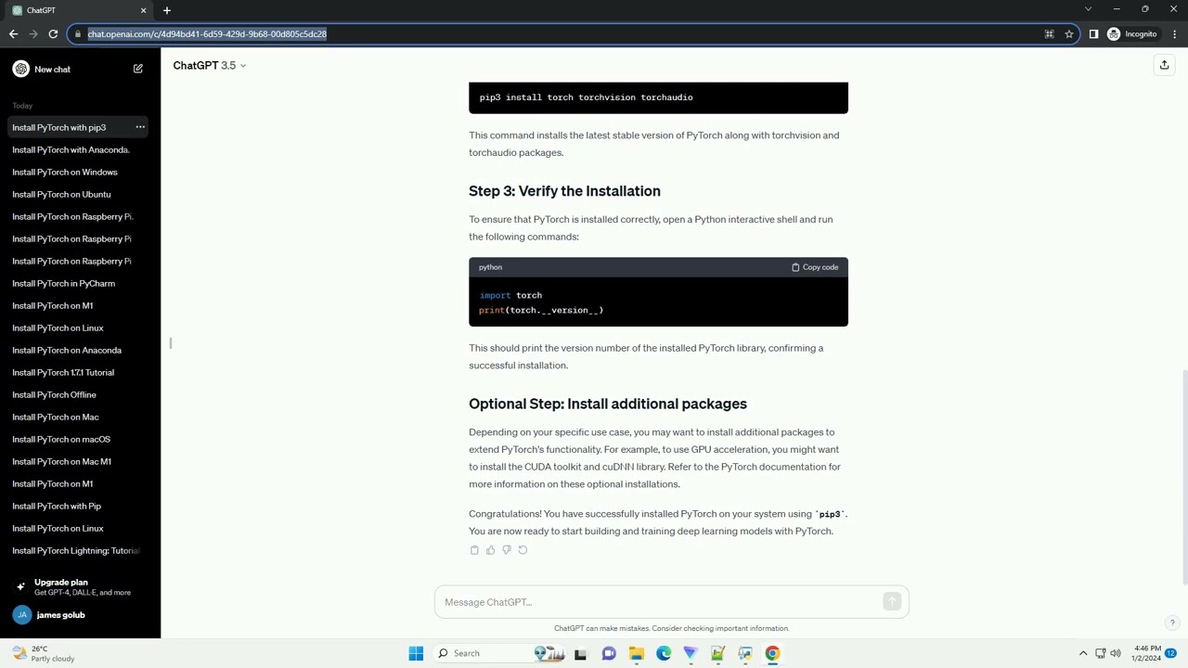Open a new browser tab with plus
The image size is (1188, 668).
click(x=167, y=10)
